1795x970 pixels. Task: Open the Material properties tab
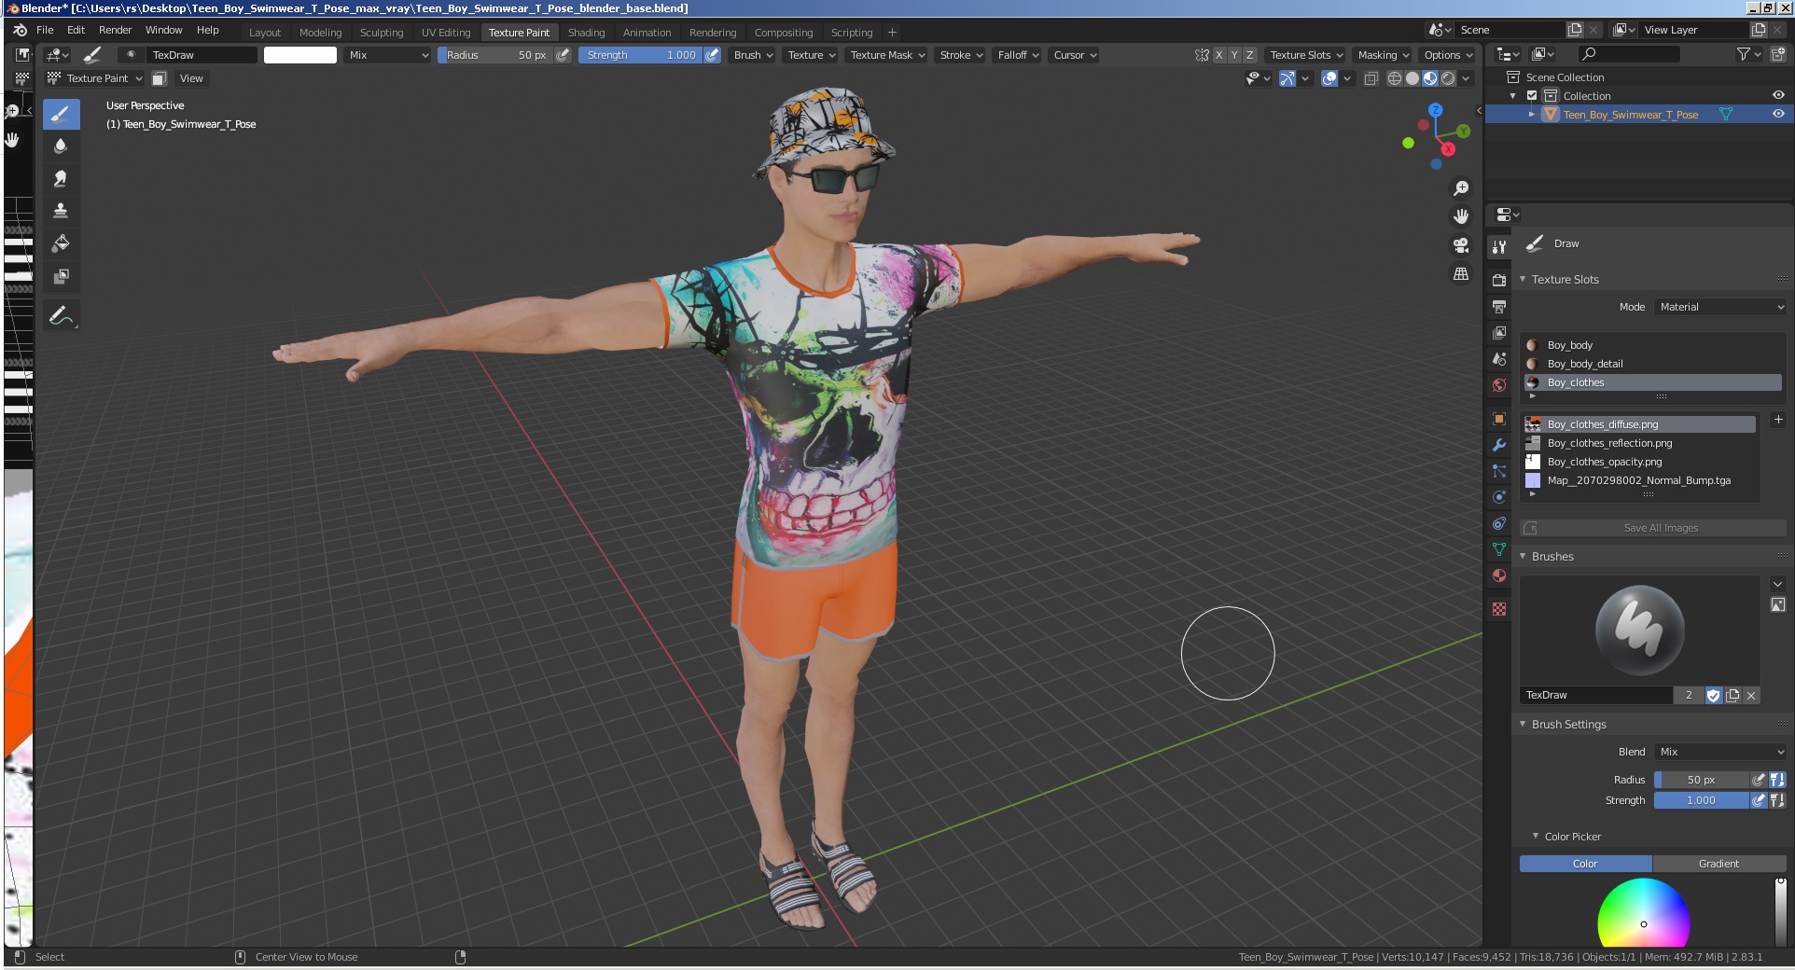pos(1499,575)
